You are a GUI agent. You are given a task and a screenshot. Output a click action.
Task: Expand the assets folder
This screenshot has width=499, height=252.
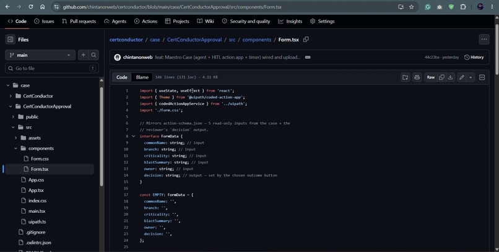tap(15, 138)
